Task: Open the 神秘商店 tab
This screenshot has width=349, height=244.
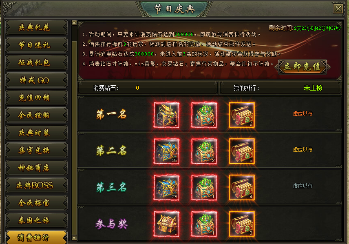Action: tap(36, 168)
